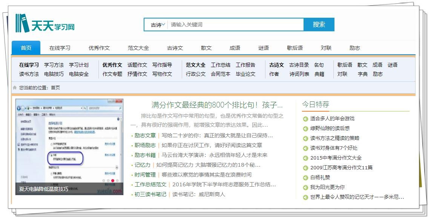Click the home icon in breadcrumb bar
Image resolution: width=431 pixels, height=218 pixels.
point(15,88)
